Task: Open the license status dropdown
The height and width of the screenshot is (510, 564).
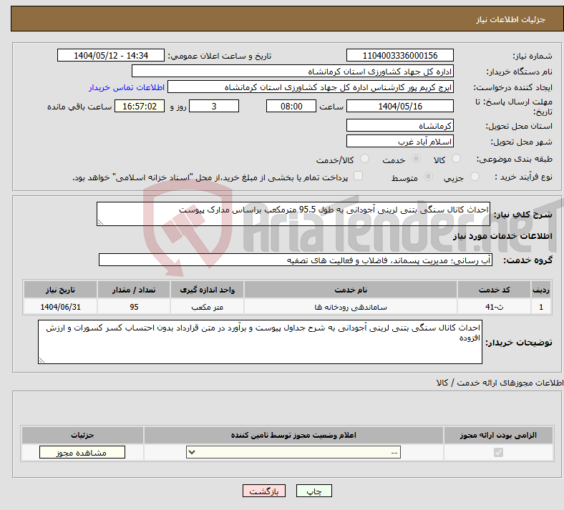Action: pyautogui.click(x=293, y=452)
